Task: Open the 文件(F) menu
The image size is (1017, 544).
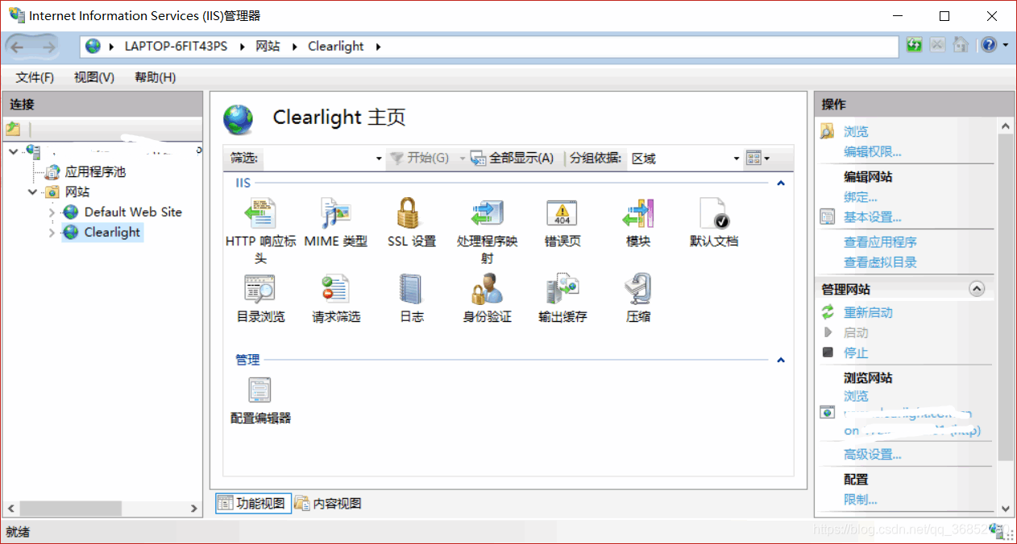Action: pos(35,77)
